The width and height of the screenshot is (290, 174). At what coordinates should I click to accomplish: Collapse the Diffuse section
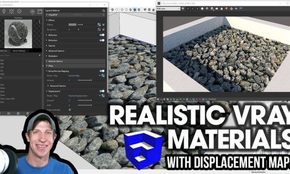coord(47,20)
